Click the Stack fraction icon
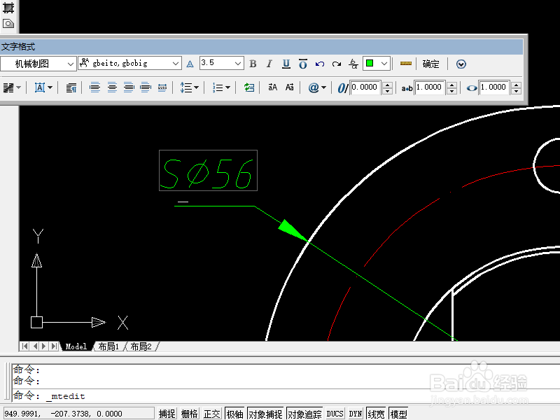 point(353,64)
